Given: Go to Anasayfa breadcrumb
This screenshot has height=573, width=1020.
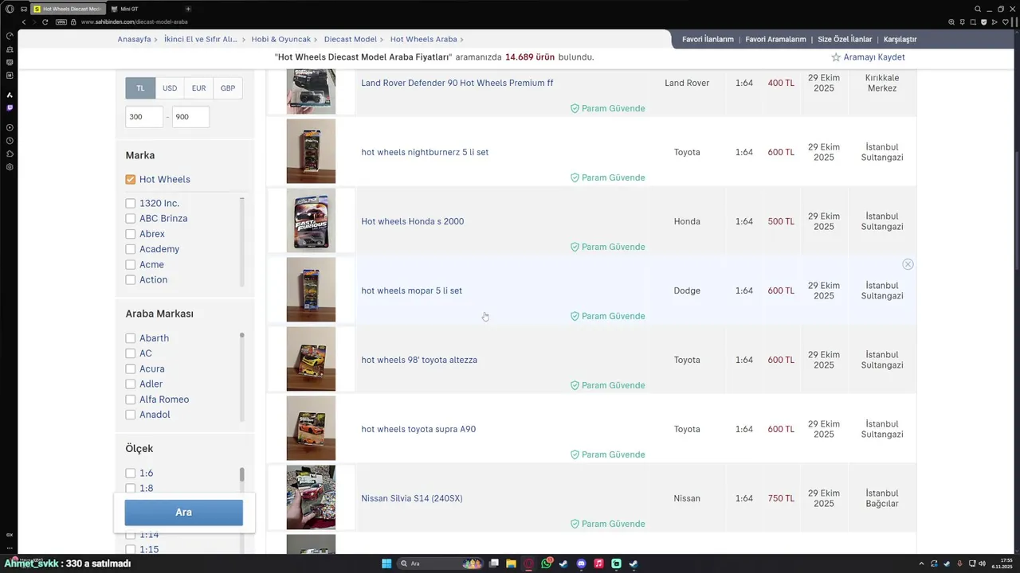Looking at the screenshot, I should pos(134,39).
